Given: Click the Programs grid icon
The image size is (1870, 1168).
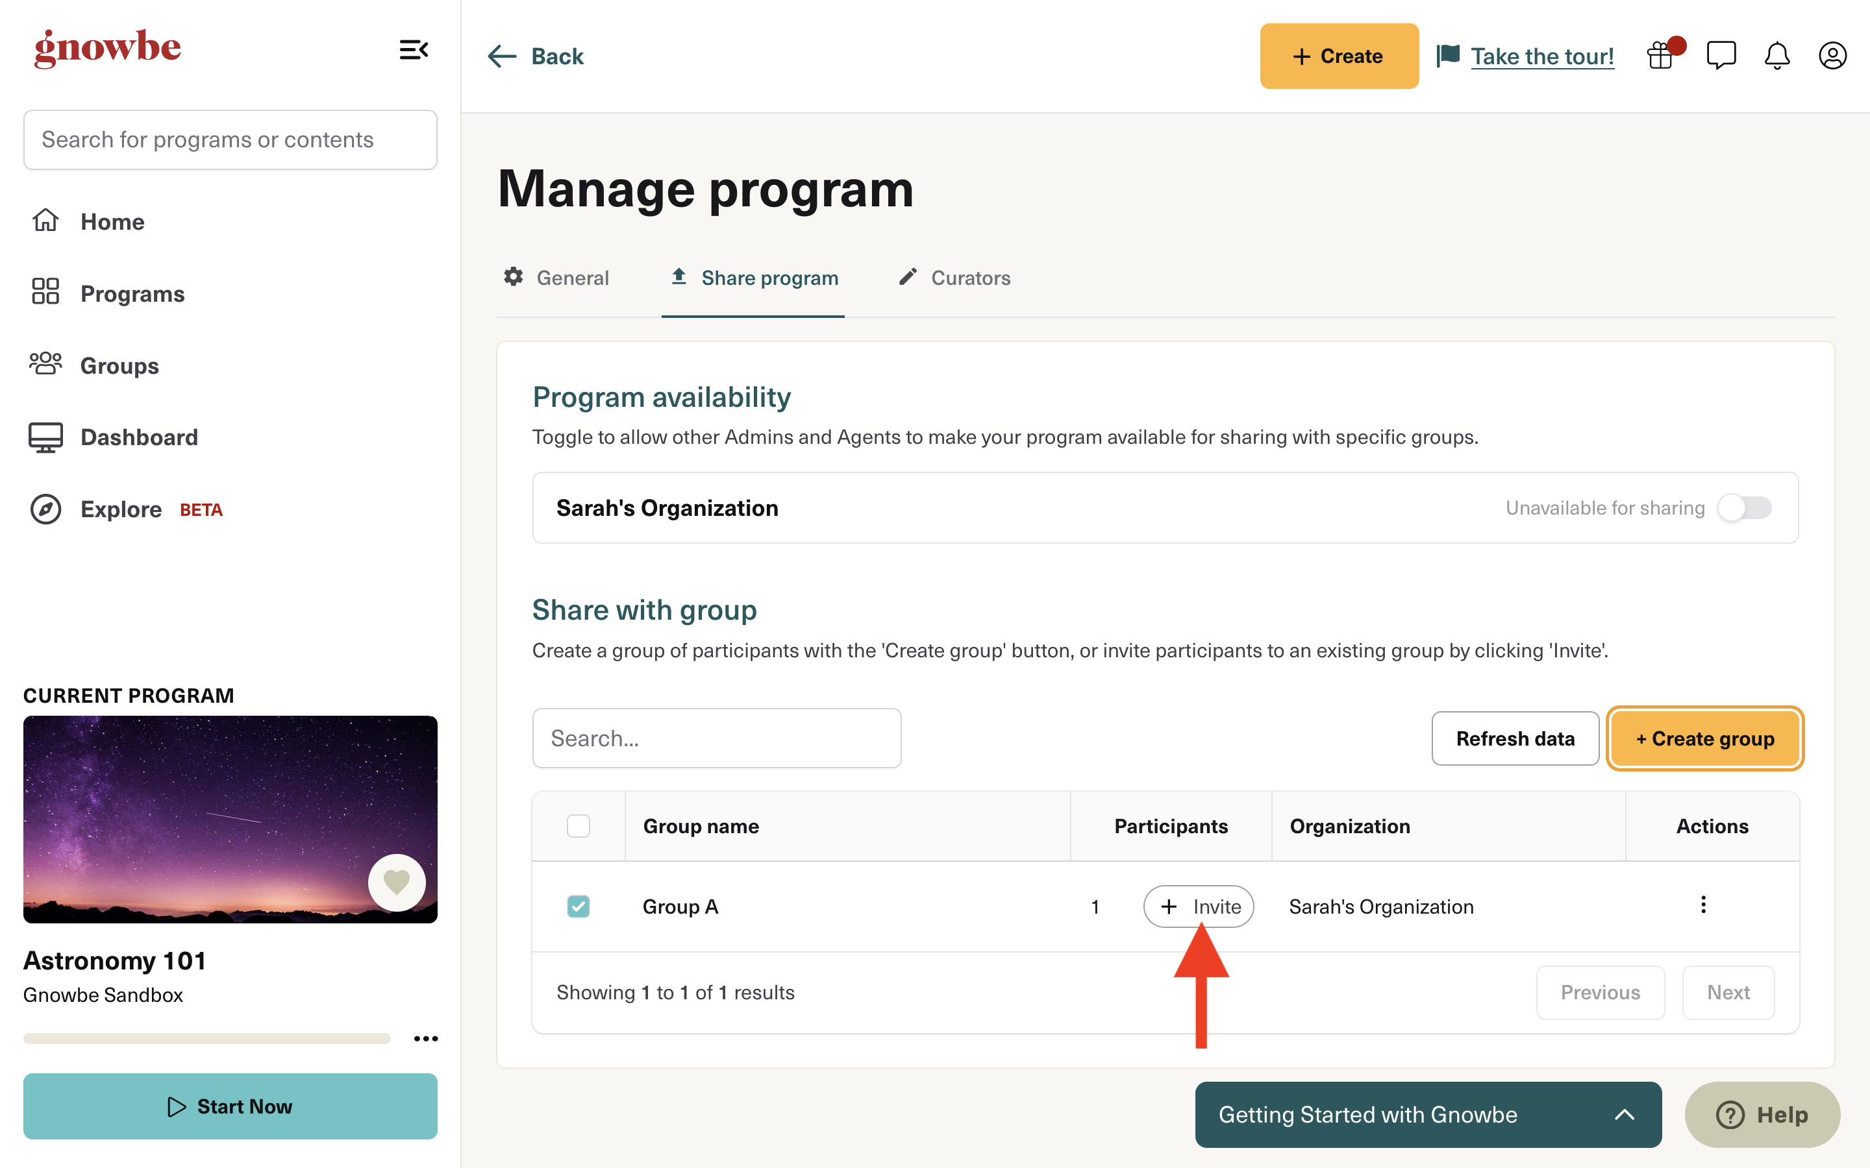Looking at the screenshot, I should tap(45, 292).
